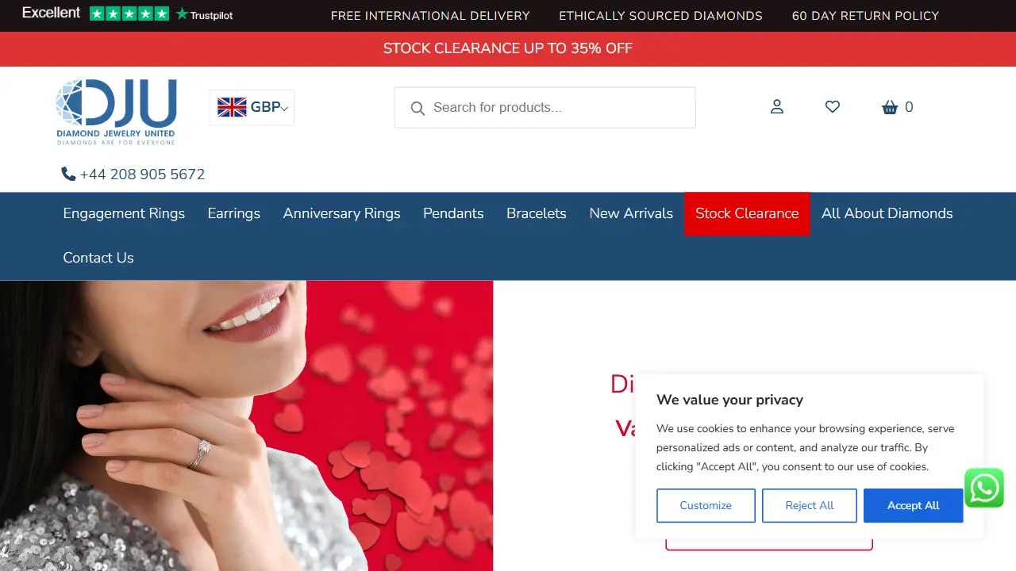Open the wishlist heart icon
This screenshot has width=1016, height=571.
833,107
